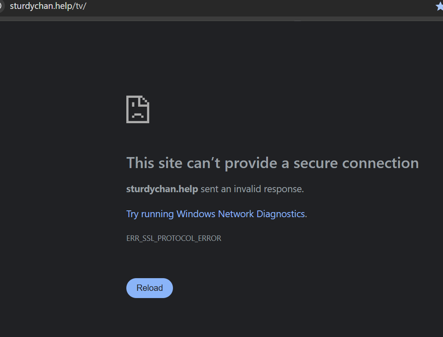
Task: Click the /tv/ path in URL
Action: (x=79, y=6)
